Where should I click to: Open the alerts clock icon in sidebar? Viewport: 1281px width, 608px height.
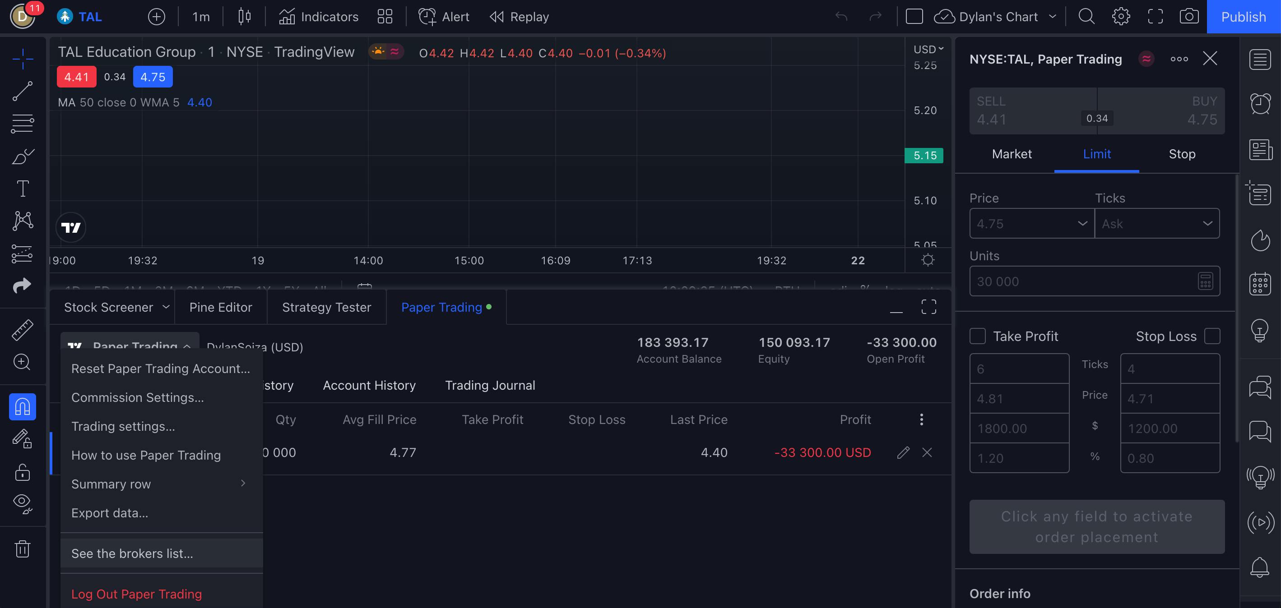(1260, 103)
